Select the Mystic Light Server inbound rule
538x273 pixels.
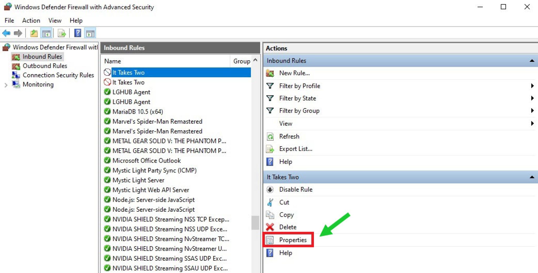click(138, 180)
